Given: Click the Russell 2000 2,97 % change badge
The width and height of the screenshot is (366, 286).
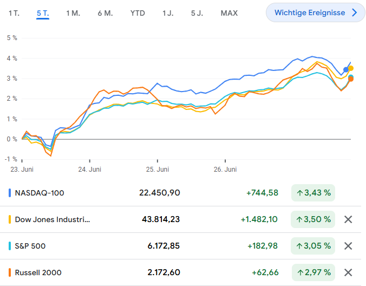Looking at the screenshot, I should pyautogui.click(x=313, y=272).
